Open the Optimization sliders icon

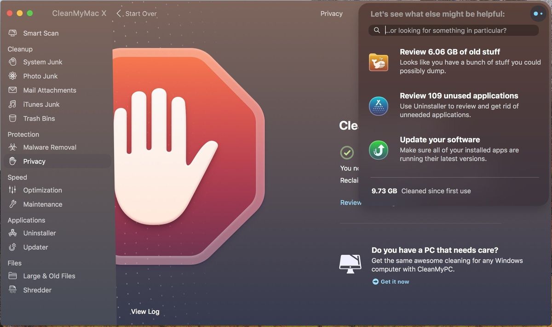(x=13, y=190)
